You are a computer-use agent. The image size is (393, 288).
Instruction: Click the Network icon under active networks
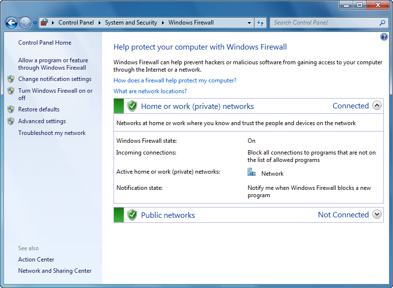(x=252, y=172)
